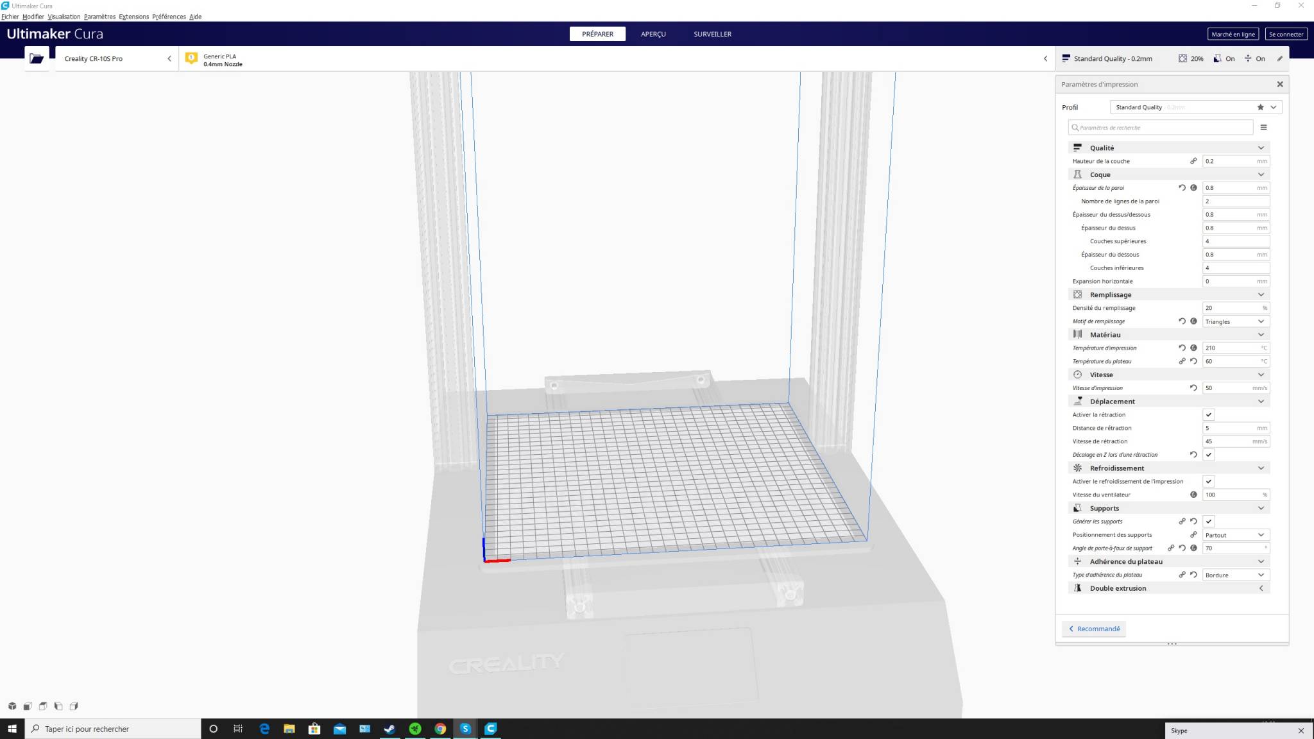
Task: Open Google Chrome from the taskbar
Action: [440, 729]
